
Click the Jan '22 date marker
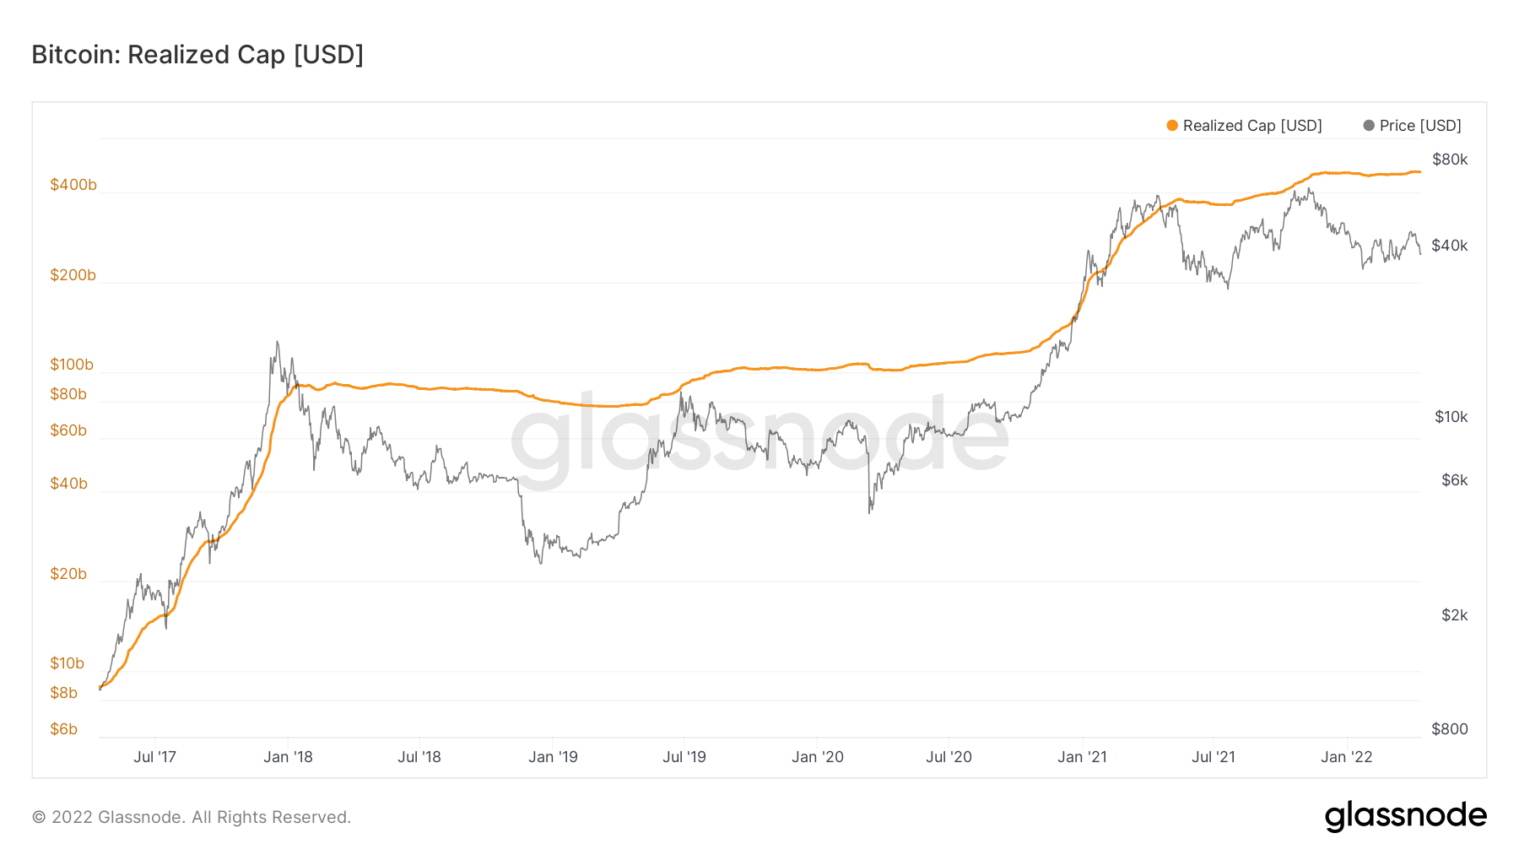(x=1347, y=757)
